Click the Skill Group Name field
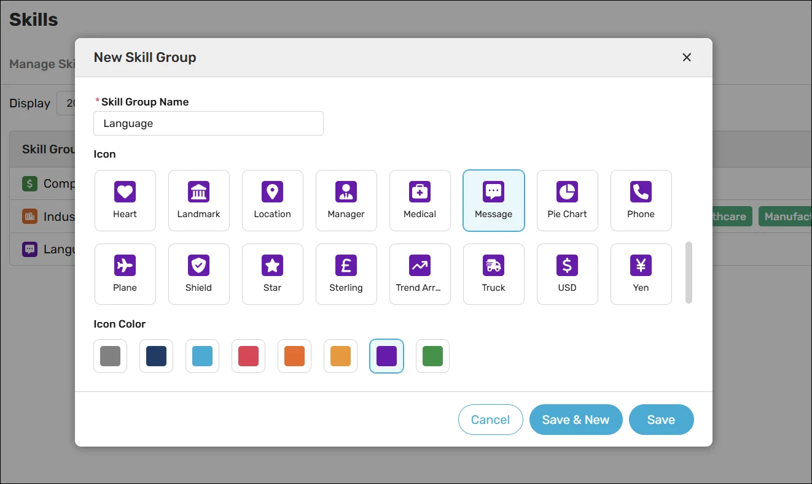This screenshot has width=812, height=484. [208, 123]
